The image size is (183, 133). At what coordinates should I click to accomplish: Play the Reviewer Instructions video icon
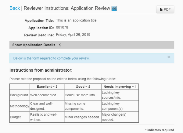tap(114, 9)
